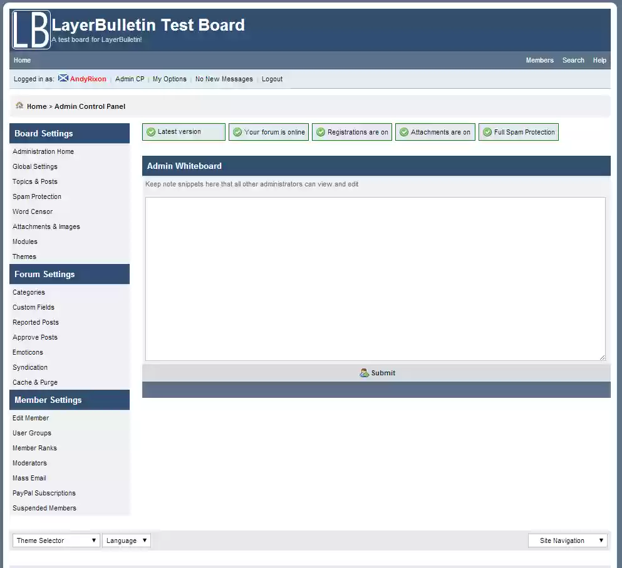The height and width of the screenshot is (568, 622).
Task: Open the Search menu item
Action: tap(573, 60)
